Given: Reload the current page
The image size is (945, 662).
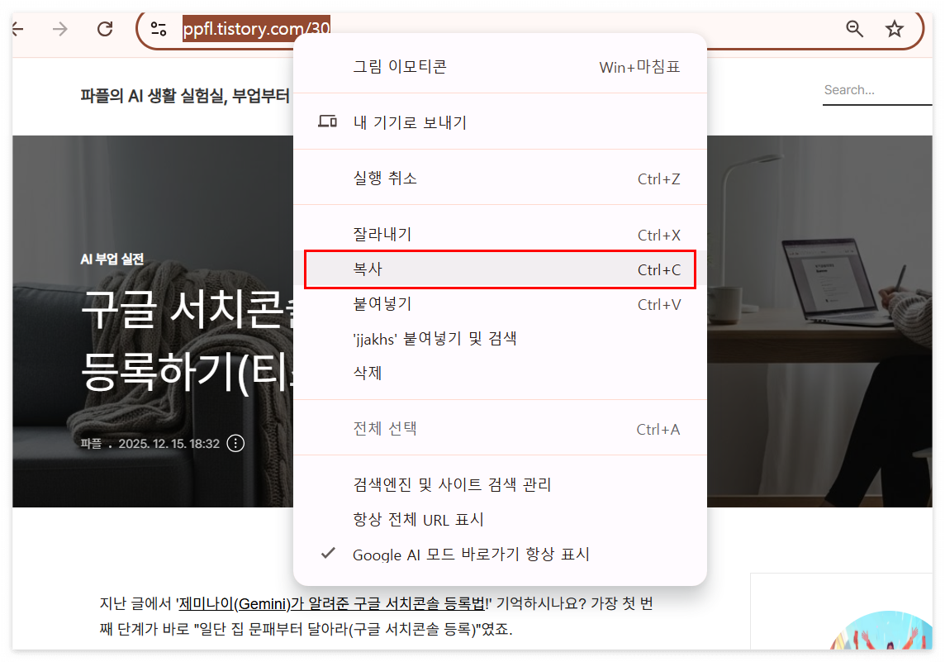Looking at the screenshot, I should click(x=105, y=28).
